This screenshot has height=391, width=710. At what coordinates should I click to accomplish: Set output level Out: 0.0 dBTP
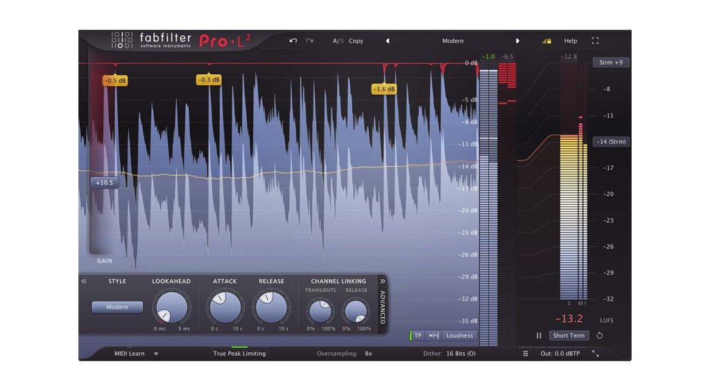(560, 354)
